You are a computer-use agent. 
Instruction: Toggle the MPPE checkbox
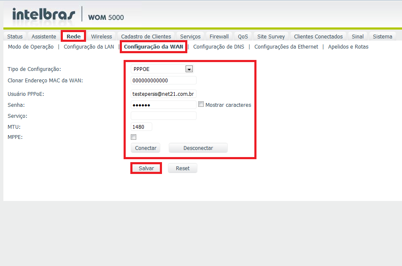tap(134, 137)
